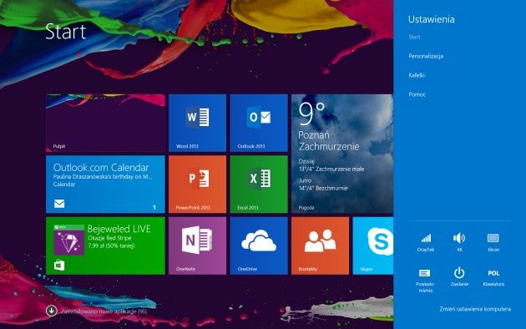This screenshot has width=526, height=329.
Task: Open Pomoc help in settings
Action: click(417, 94)
